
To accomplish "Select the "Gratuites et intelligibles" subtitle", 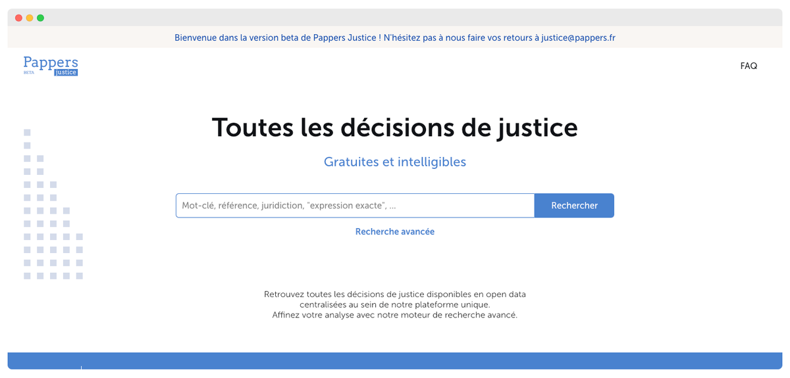I will [394, 162].
